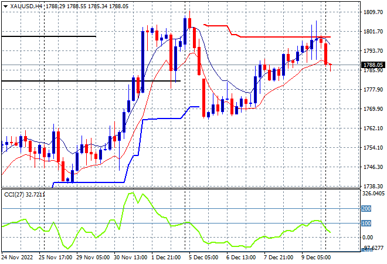Select the 5 Dec 05:00 time label

pos(203,258)
